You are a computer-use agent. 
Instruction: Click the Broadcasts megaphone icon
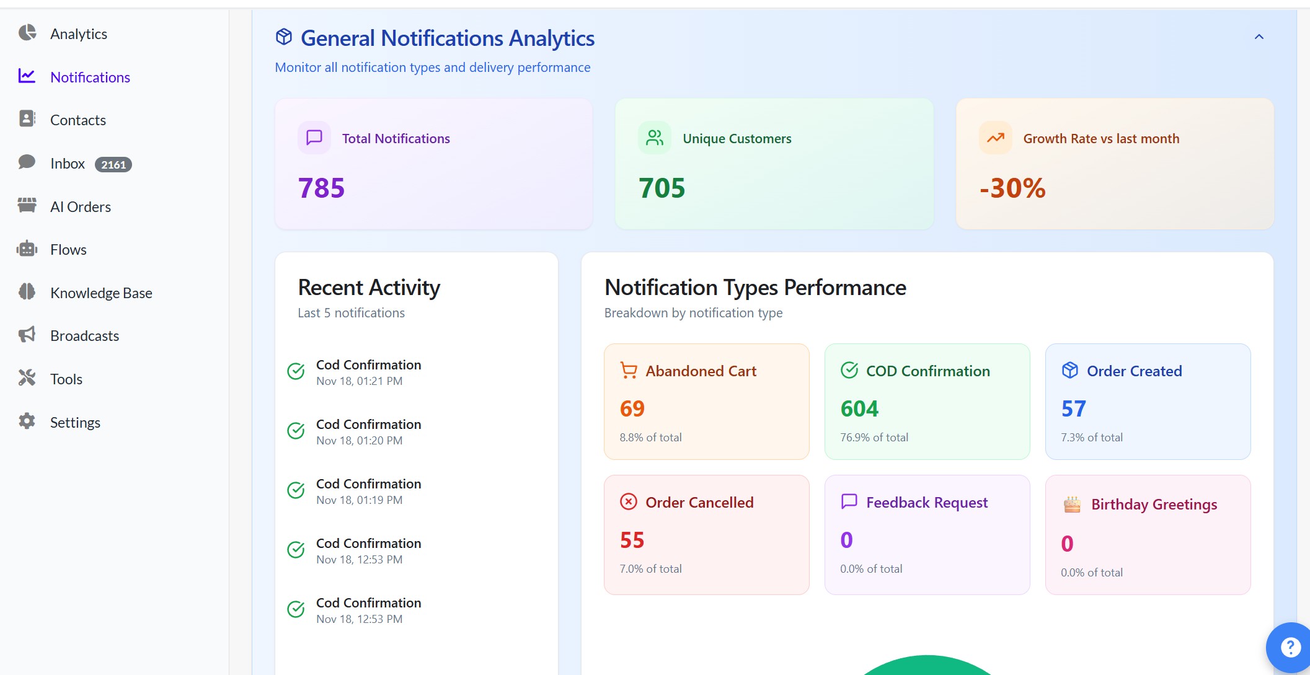pyautogui.click(x=27, y=335)
